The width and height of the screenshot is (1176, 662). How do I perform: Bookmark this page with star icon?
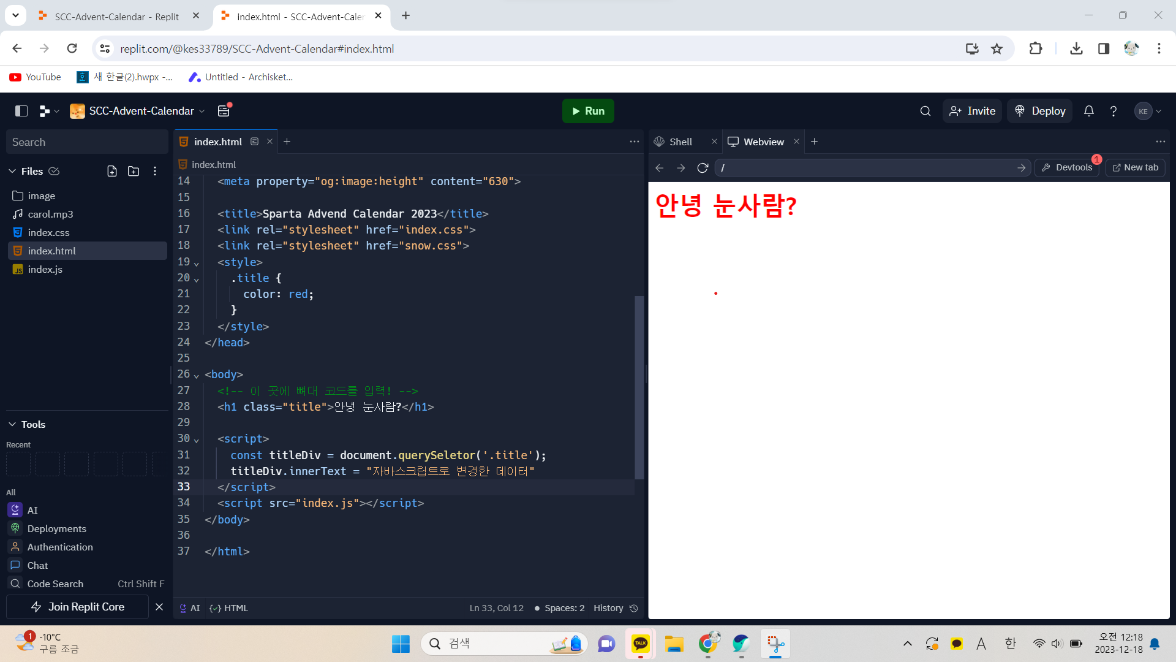click(997, 49)
